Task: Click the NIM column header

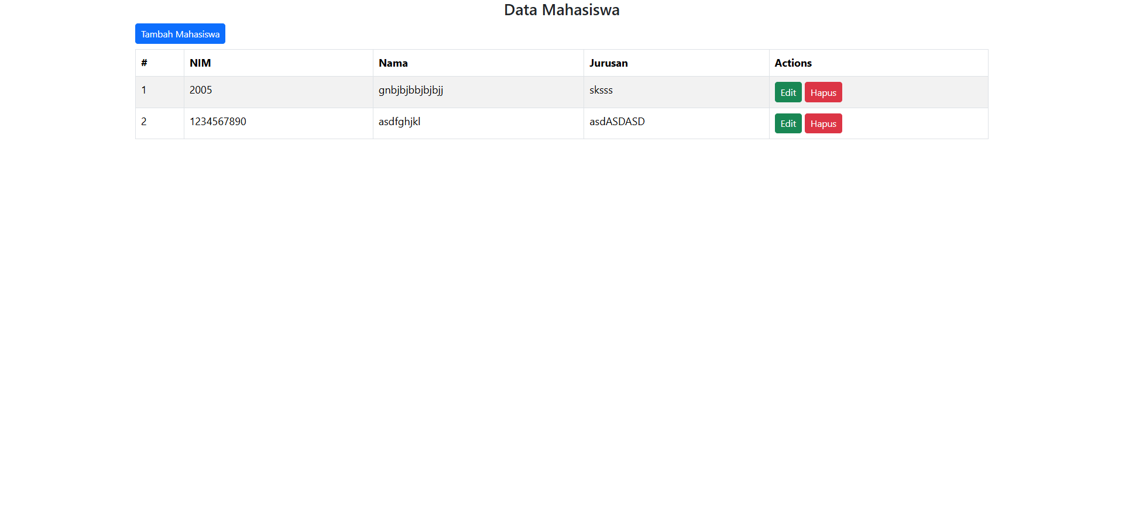Action: click(x=200, y=63)
